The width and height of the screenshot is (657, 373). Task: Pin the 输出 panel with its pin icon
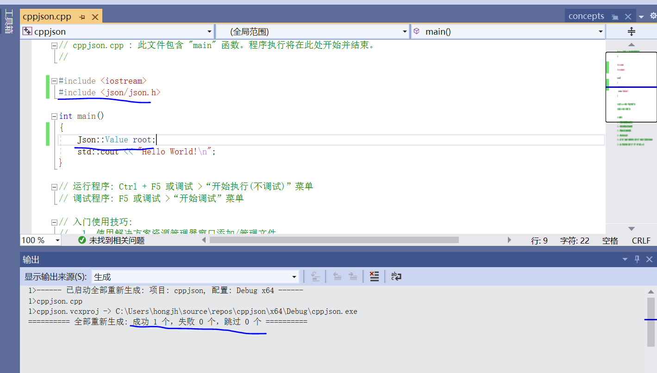tap(637, 259)
